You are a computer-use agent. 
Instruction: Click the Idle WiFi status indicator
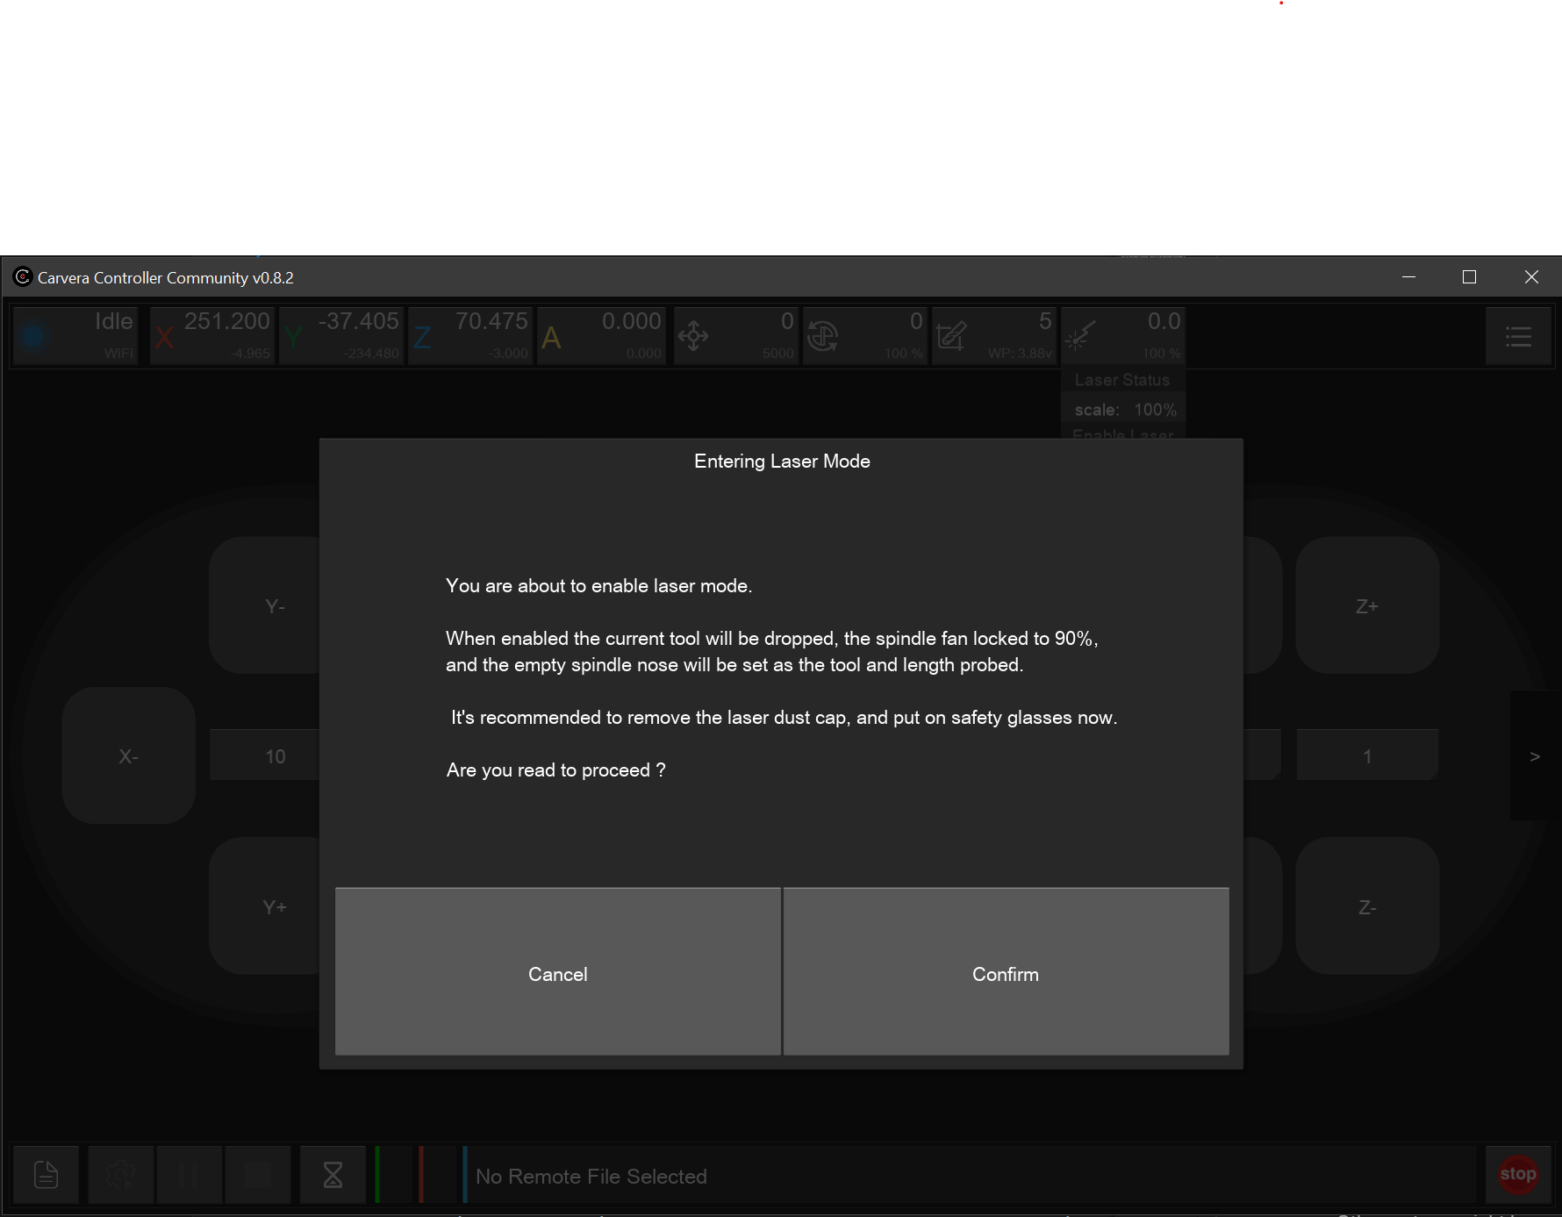coord(75,336)
